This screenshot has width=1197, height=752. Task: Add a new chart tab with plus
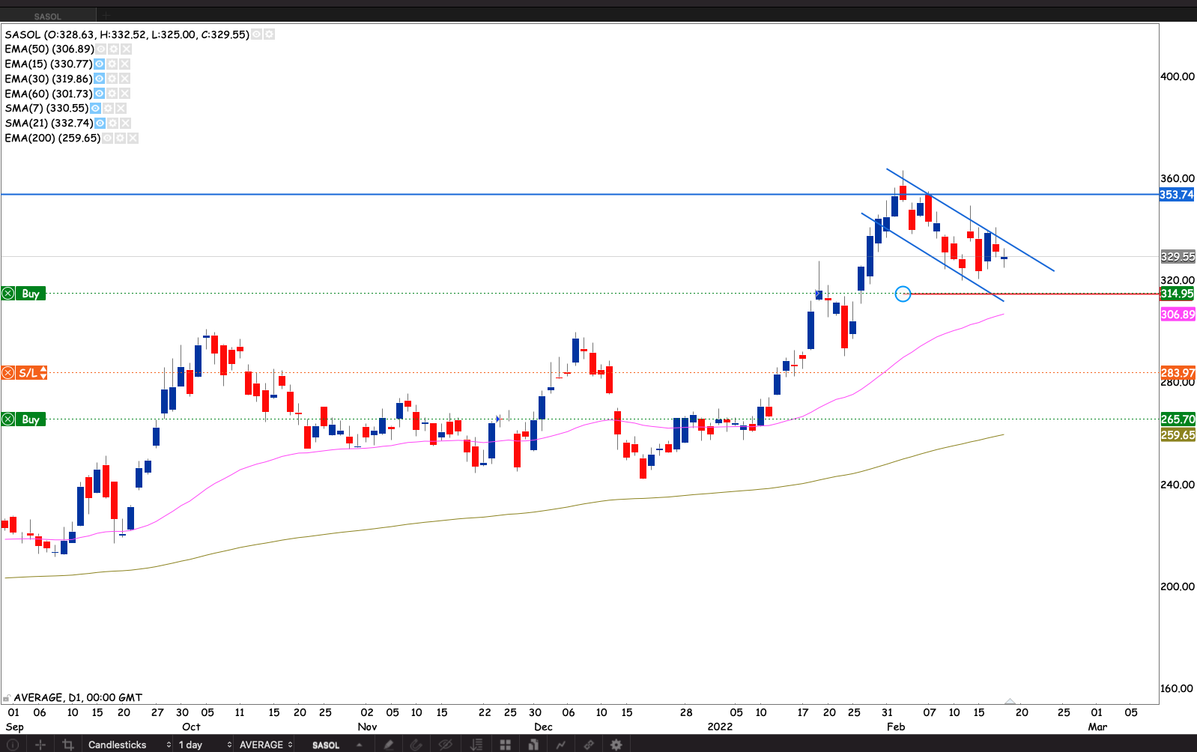[106, 16]
